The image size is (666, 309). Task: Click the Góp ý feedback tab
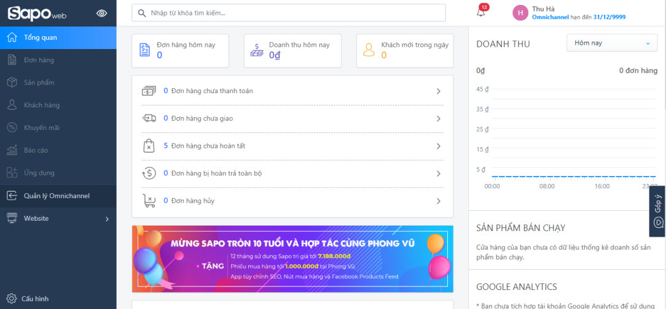[x=657, y=211]
